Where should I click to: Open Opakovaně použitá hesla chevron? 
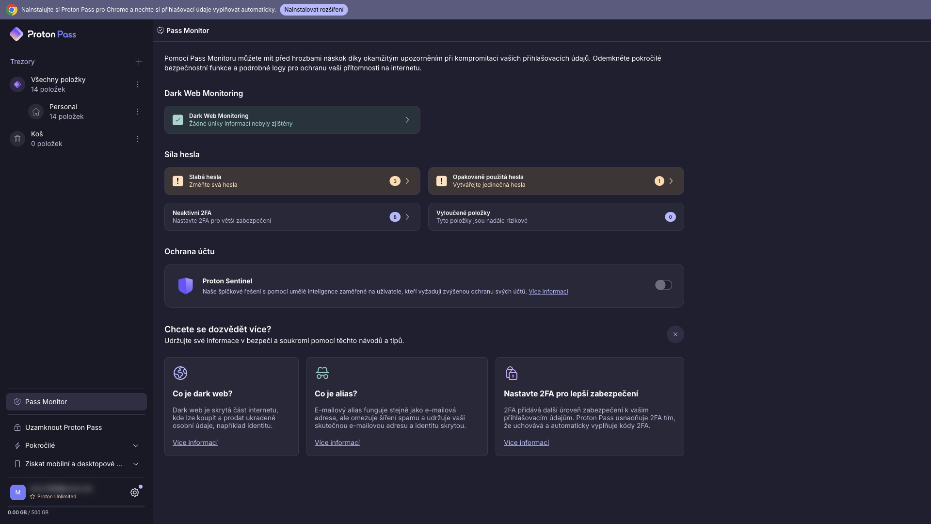[x=671, y=181]
